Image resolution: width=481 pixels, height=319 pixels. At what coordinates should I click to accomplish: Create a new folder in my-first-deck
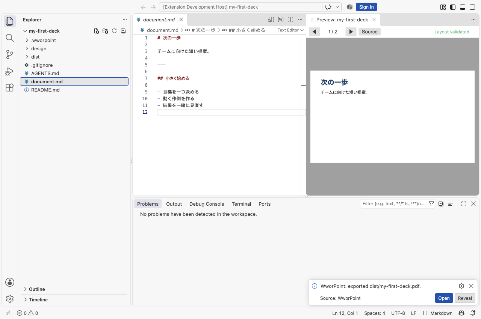(105, 31)
